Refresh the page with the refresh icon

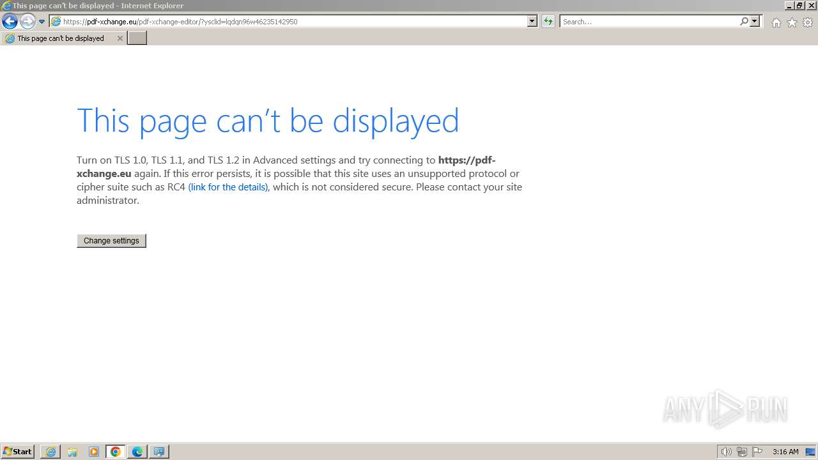(548, 21)
